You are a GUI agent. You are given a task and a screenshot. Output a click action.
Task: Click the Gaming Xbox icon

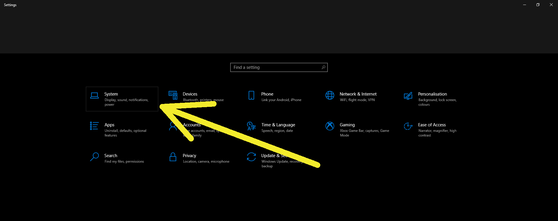tap(330, 126)
